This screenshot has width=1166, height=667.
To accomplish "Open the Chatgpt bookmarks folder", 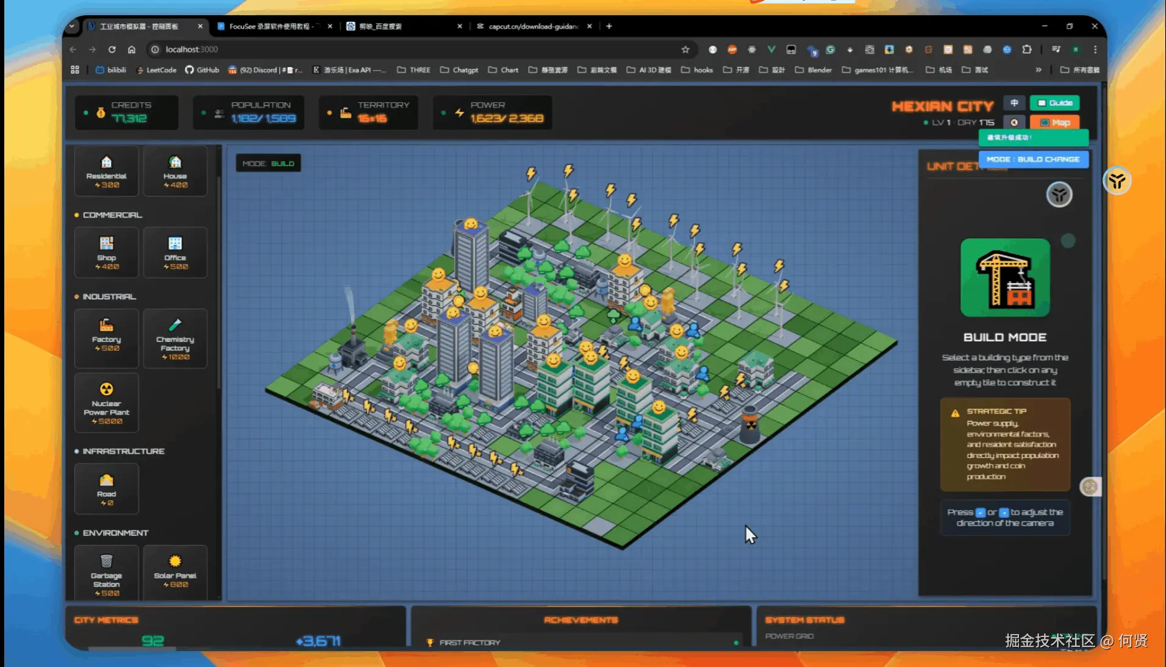I will 459,70.
